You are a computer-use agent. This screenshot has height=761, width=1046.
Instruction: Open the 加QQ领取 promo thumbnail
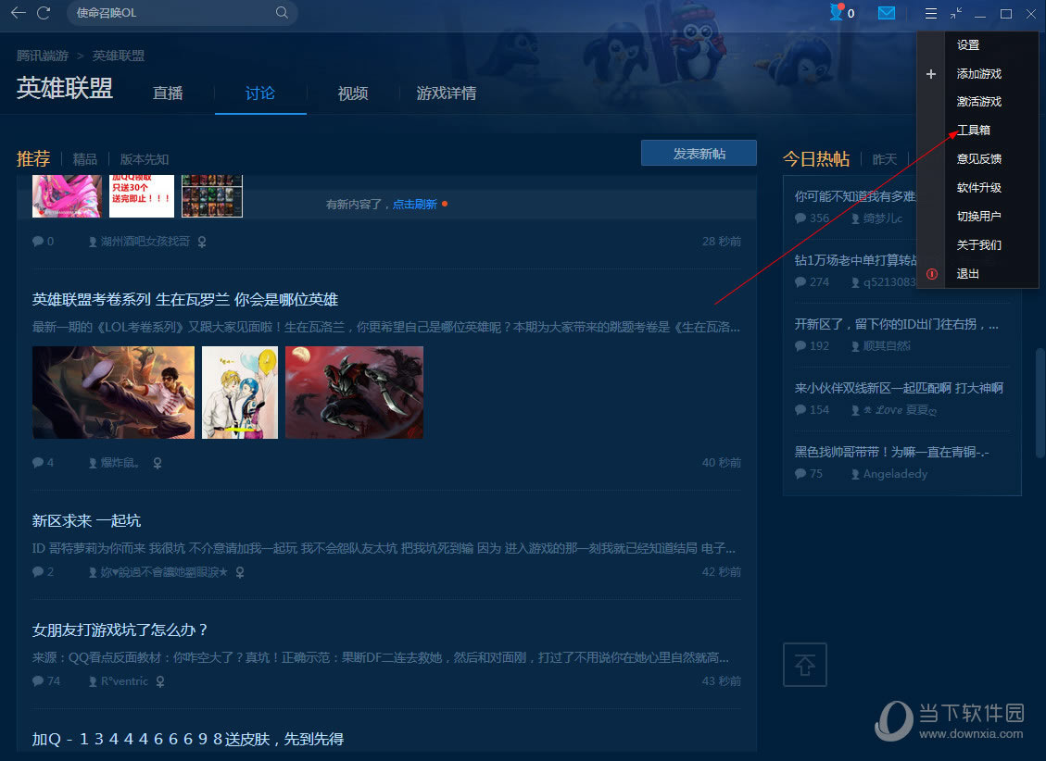click(142, 196)
